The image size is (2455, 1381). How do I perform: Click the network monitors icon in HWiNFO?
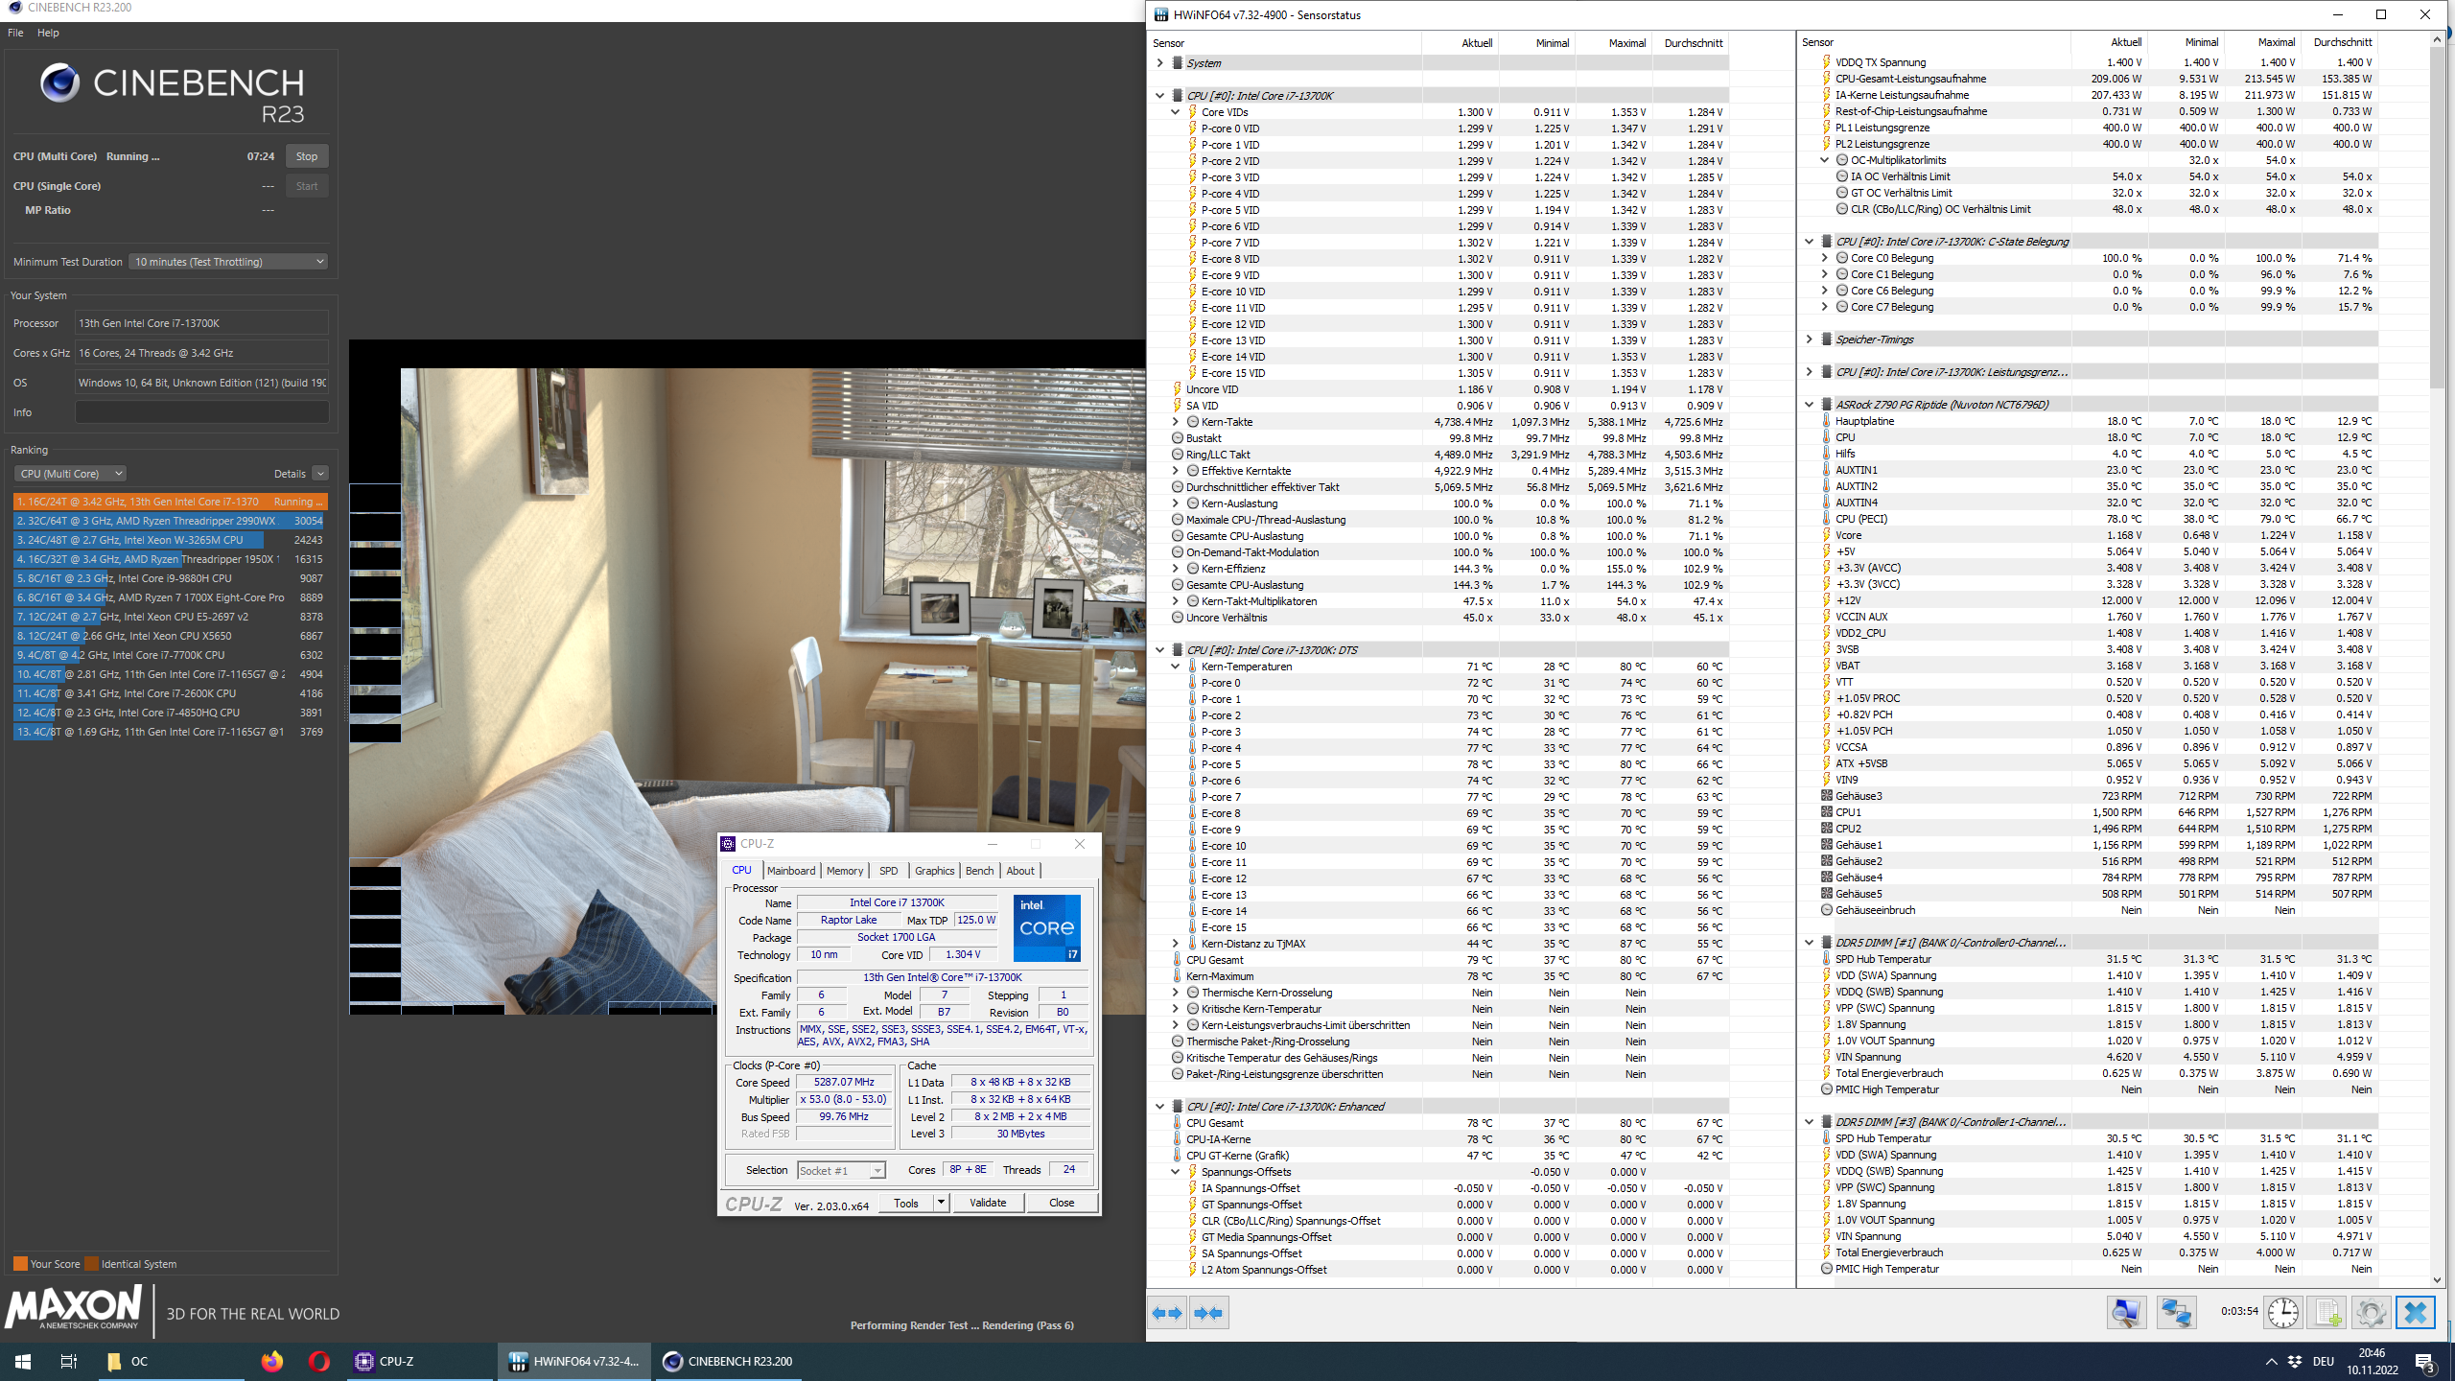(2176, 1312)
